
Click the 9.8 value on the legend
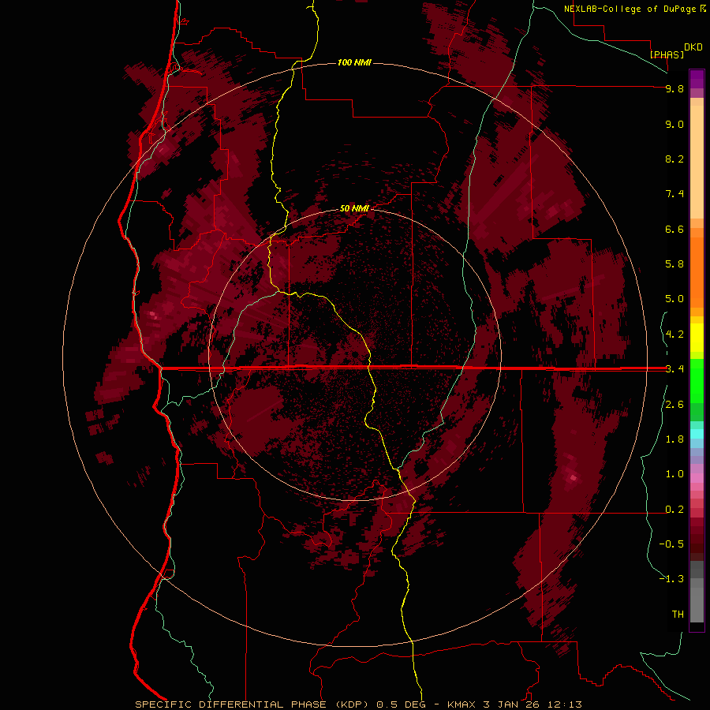tap(674, 88)
